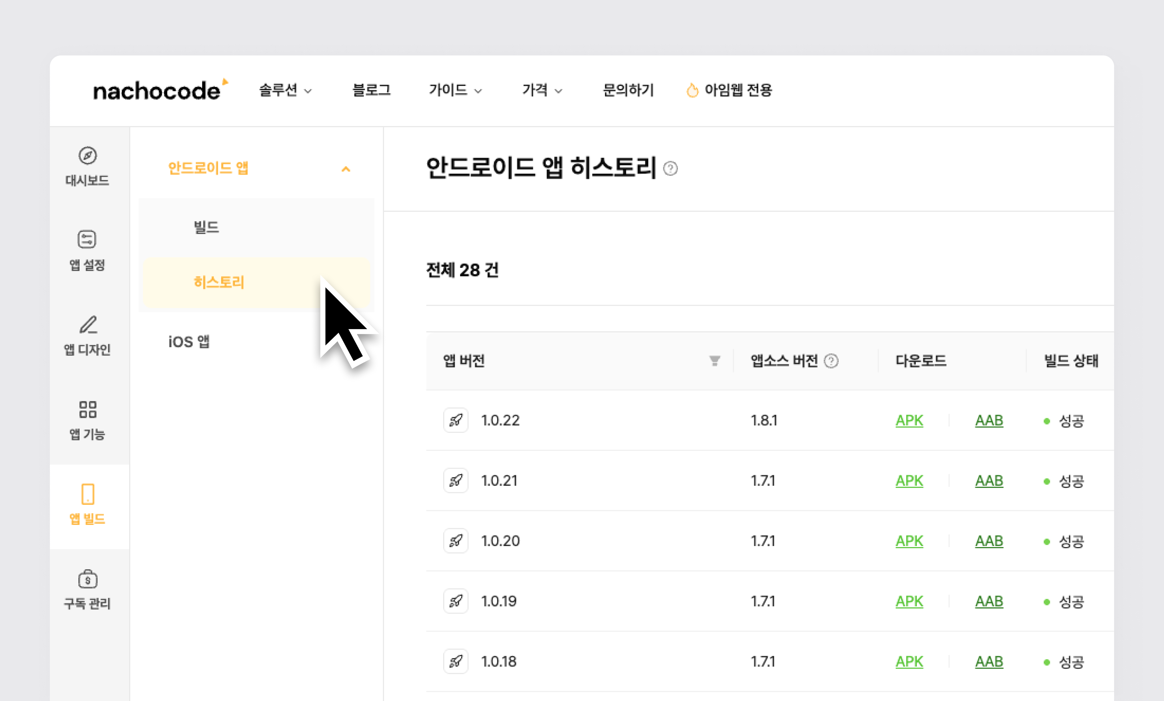The height and width of the screenshot is (701, 1164).
Task: Click rocket icon for version 1.0.22
Action: [x=456, y=420]
